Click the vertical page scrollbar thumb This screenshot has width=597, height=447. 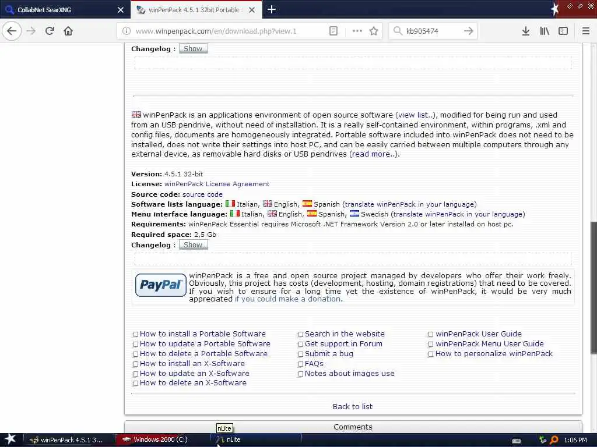click(594, 288)
